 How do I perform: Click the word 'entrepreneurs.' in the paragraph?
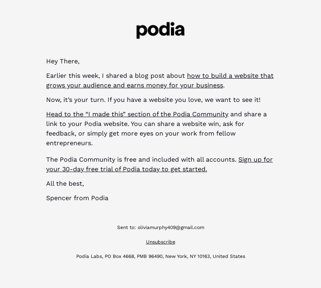pyautogui.click(x=69, y=143)
